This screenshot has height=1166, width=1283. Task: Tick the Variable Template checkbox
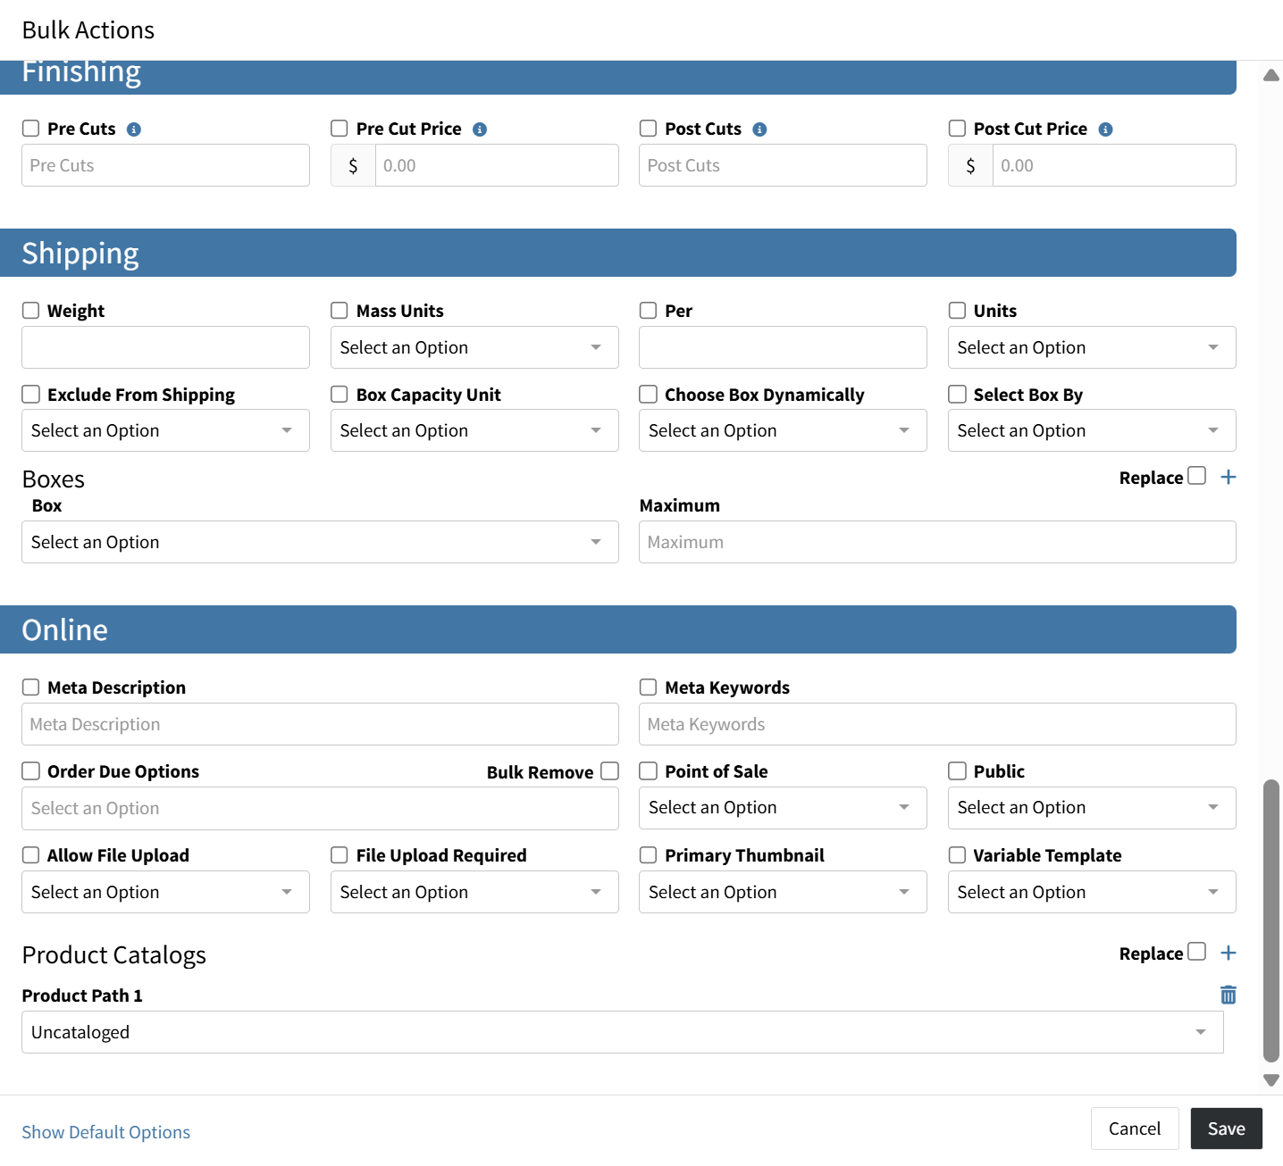(x=957, y=854)
